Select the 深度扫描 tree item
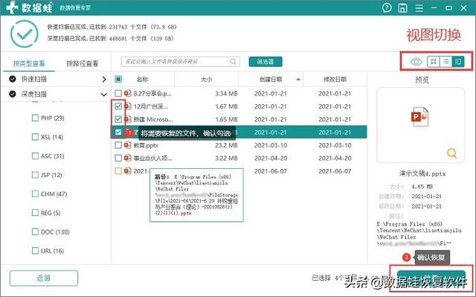Image resolution: width=476 pixels, height=297 pixels. point(33,94)
